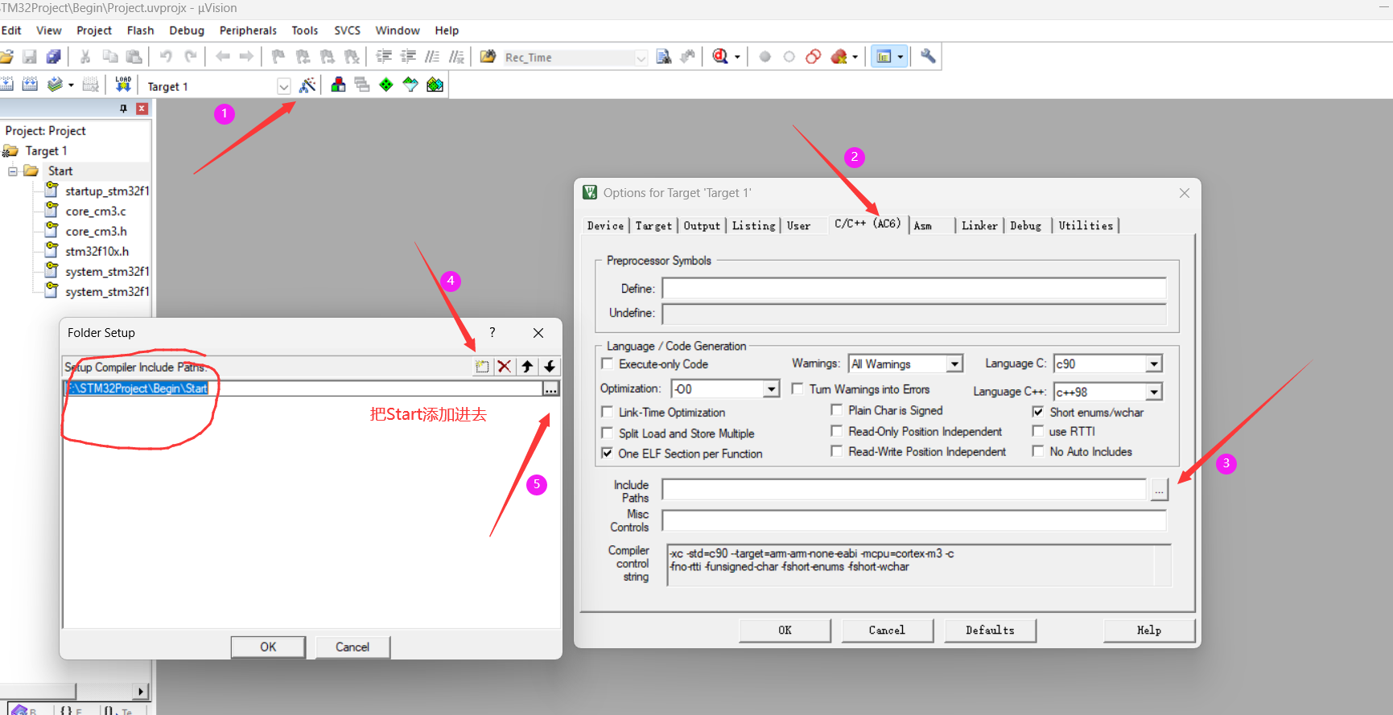Screen dimensions: 1393x715
Task: Collapse the Start folder tree node
Action: point(13,171)
